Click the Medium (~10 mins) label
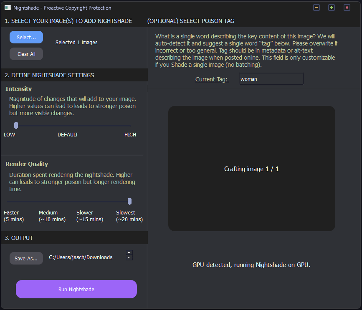 coord(52,216)
